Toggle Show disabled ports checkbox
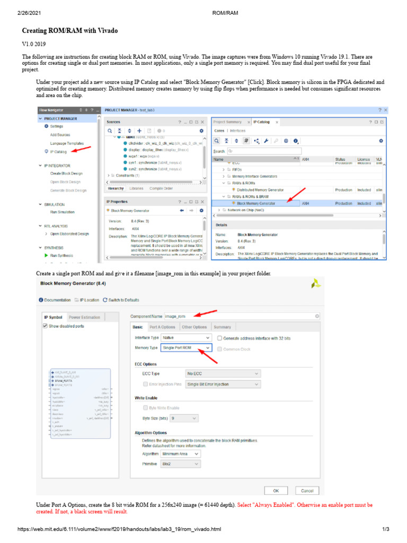407x543 pixels. click(45, 326)
